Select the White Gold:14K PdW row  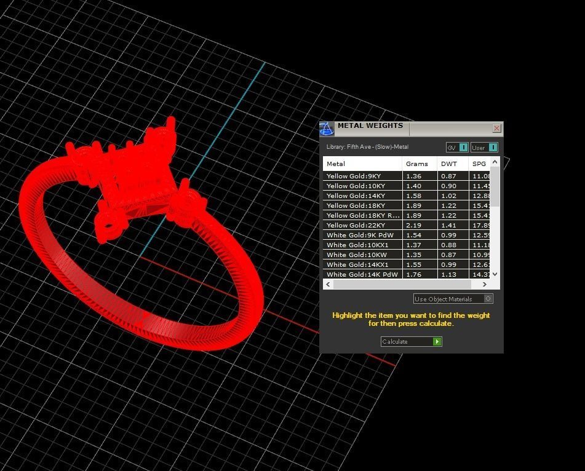click(406, 274)
